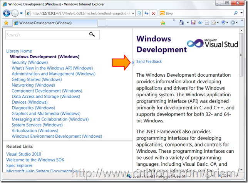Open the empty new tab button
This screenshot has width=248, height=183.
[102, 23]
